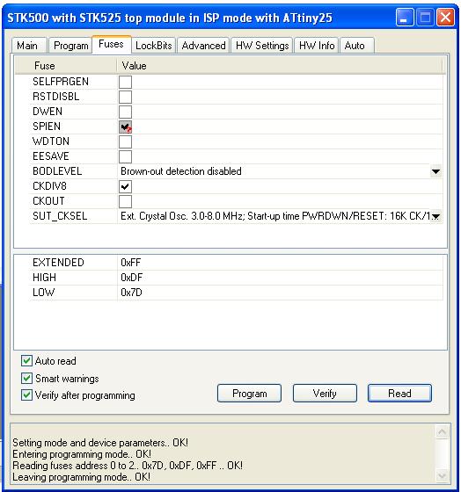The width and height of the screenshot is (461, 492).
Task: Click the SUT_CKSEL fuse label
Action: point(60,216)
